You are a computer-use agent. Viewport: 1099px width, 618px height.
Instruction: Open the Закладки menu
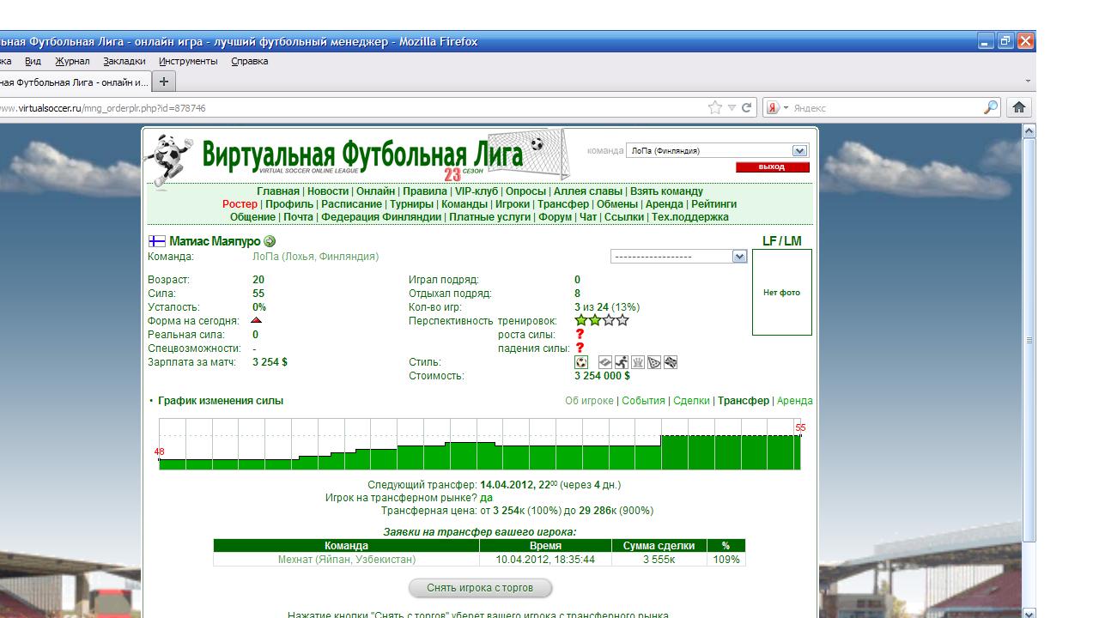tap(124, 62)
